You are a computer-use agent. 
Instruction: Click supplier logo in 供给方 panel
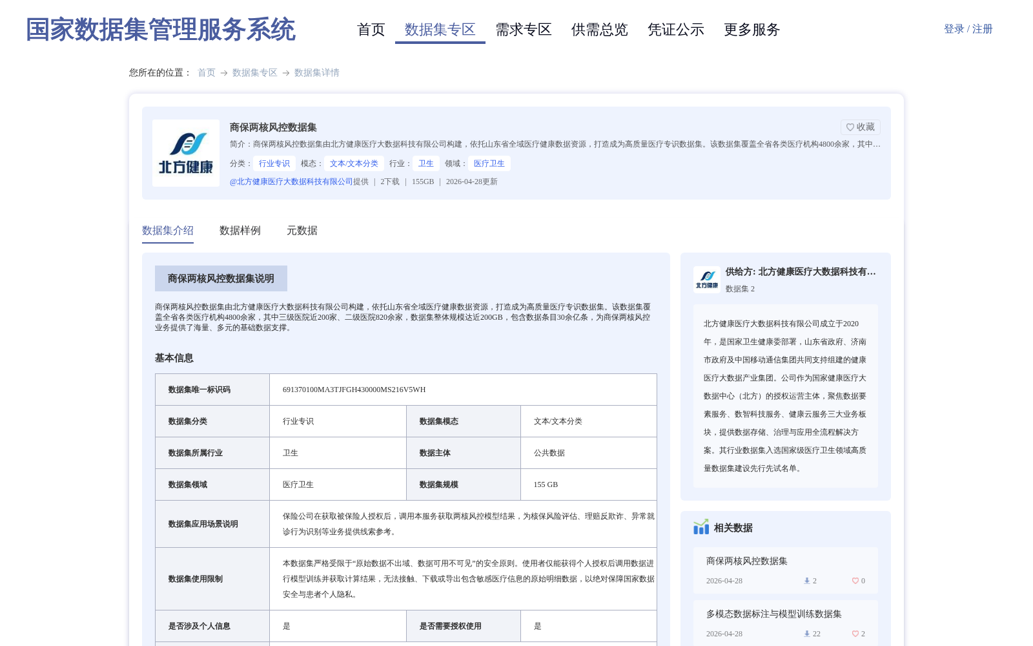coord(707,280)
